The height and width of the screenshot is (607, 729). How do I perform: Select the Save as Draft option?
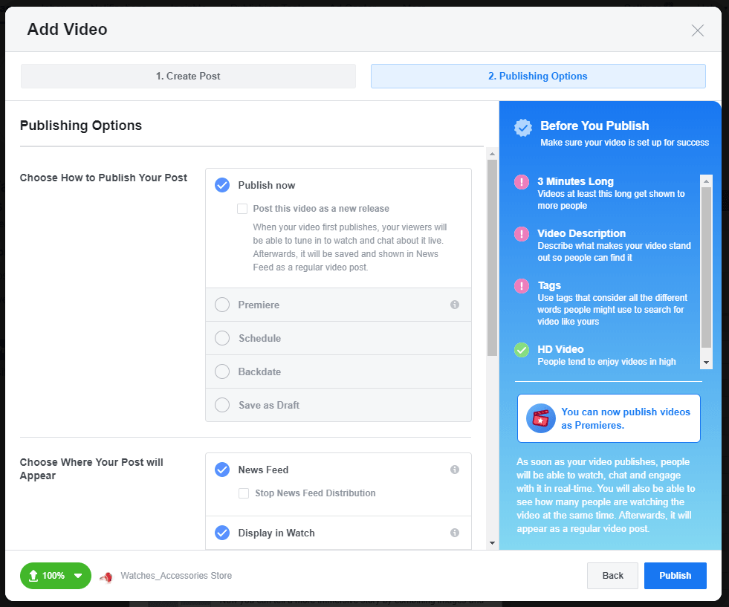click(x=222, y=406)
